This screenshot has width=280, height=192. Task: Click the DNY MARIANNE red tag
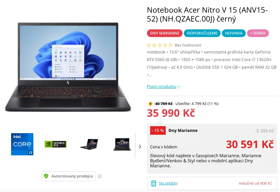(165, 33)
